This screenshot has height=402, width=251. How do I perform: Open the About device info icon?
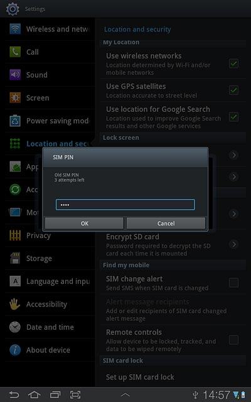point(15,350)
